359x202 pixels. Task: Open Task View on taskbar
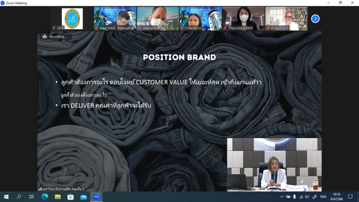point(32,197)
